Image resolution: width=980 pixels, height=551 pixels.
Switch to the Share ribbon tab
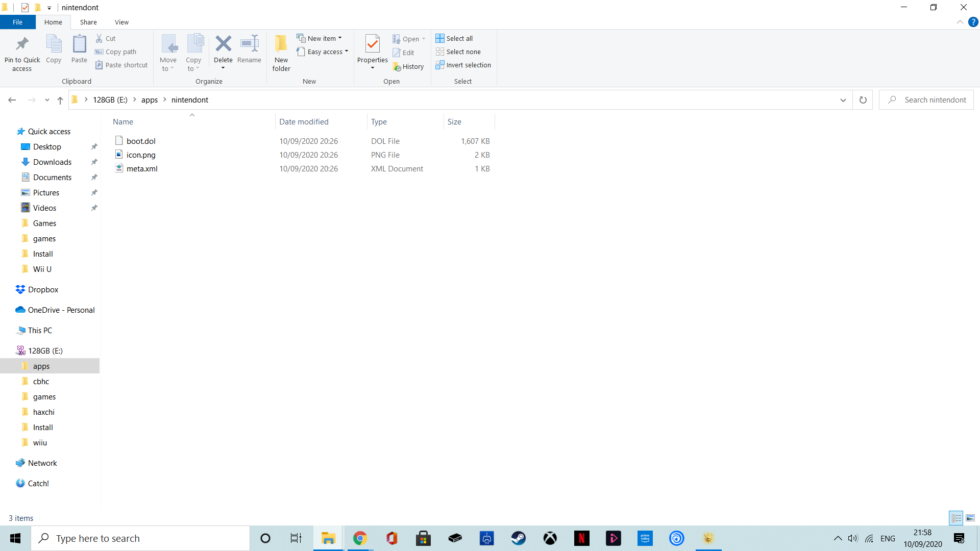pyautogui.click(x=88, y=22)
